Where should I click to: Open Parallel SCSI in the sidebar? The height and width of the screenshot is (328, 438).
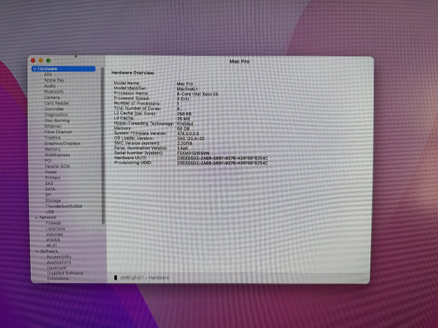[x=57, y=166]
